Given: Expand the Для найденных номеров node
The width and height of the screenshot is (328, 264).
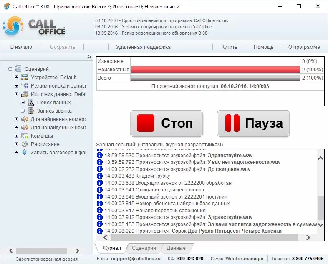Looking at the screenshot, I should coord(16,119).
